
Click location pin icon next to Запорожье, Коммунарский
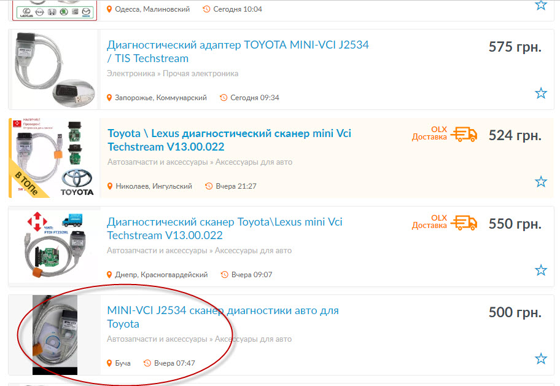[110, 98]
